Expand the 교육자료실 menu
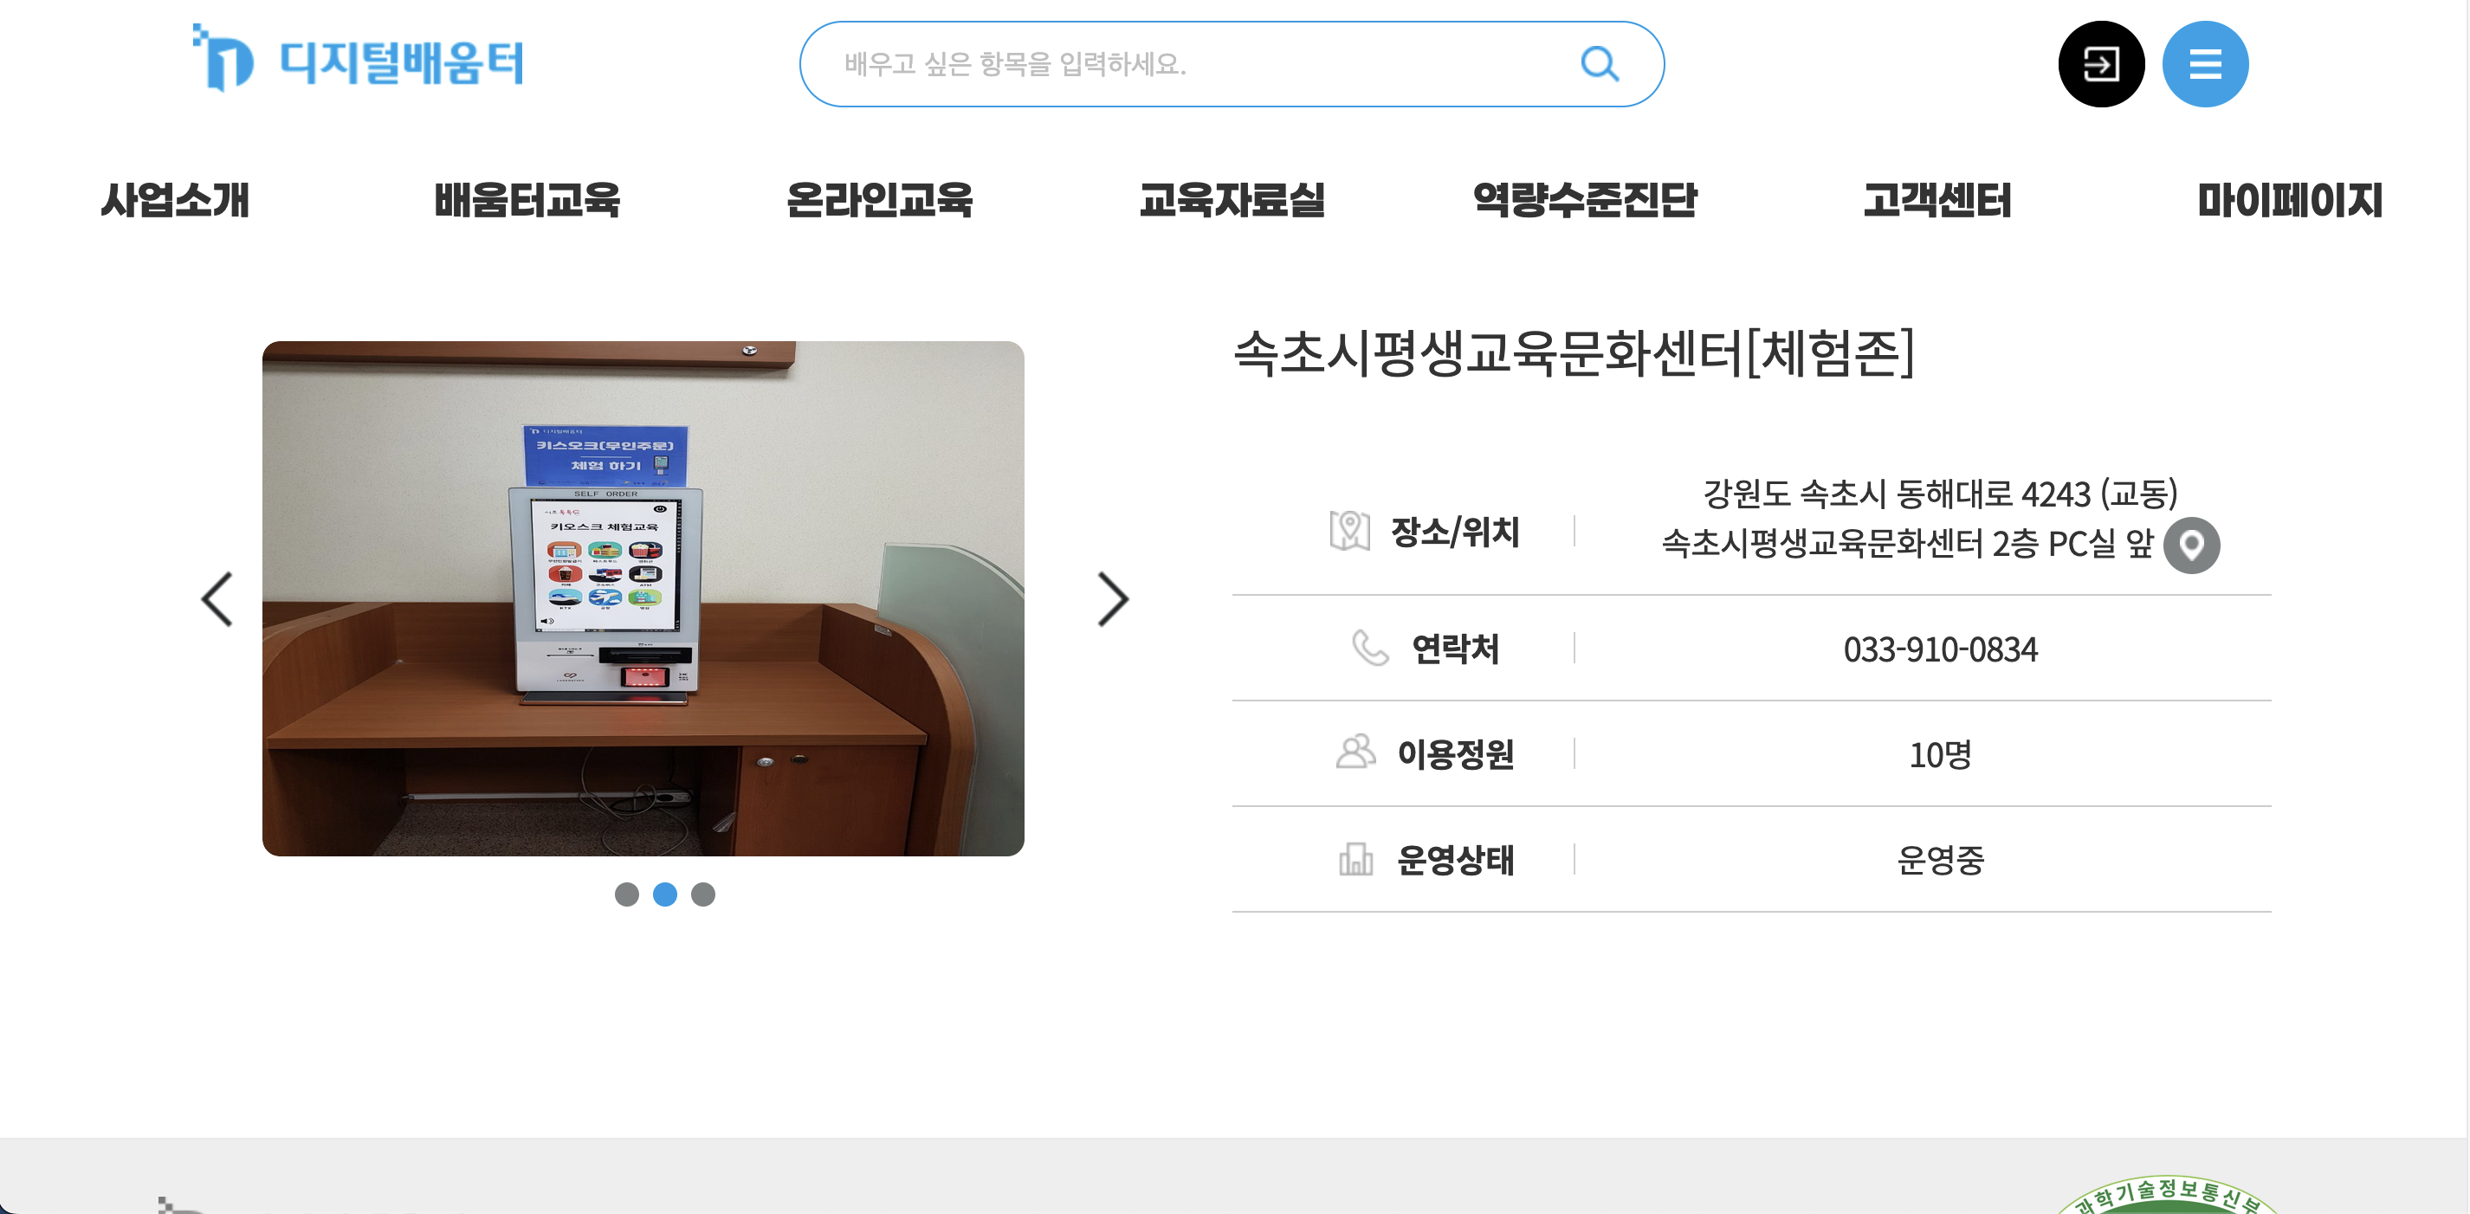Image resolution: width=2470 pixels, height=1214 pixels. click(1232, 199)
